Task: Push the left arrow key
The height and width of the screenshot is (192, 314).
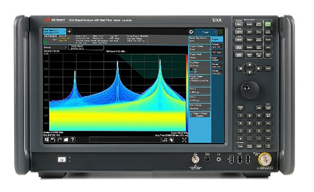Action: tap(240, 68)
